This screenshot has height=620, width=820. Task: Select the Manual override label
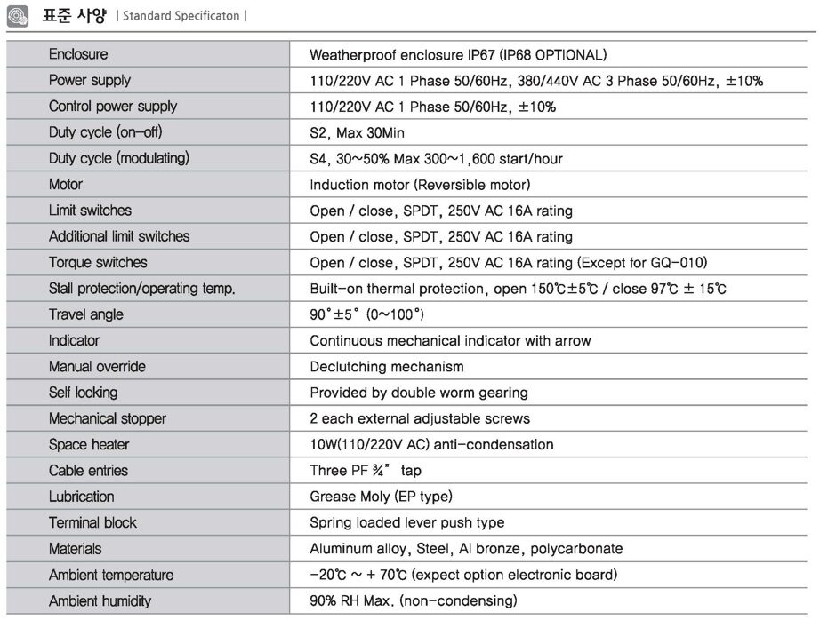point(97,367)
